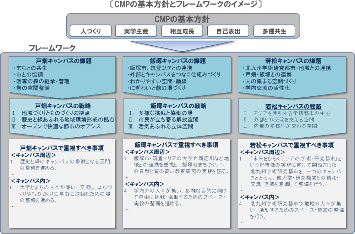This screenshot has height=234, width=355.
Task: Select 飯塚キャンパスで重視すべき事項 heading
Action: click(176, 145)
